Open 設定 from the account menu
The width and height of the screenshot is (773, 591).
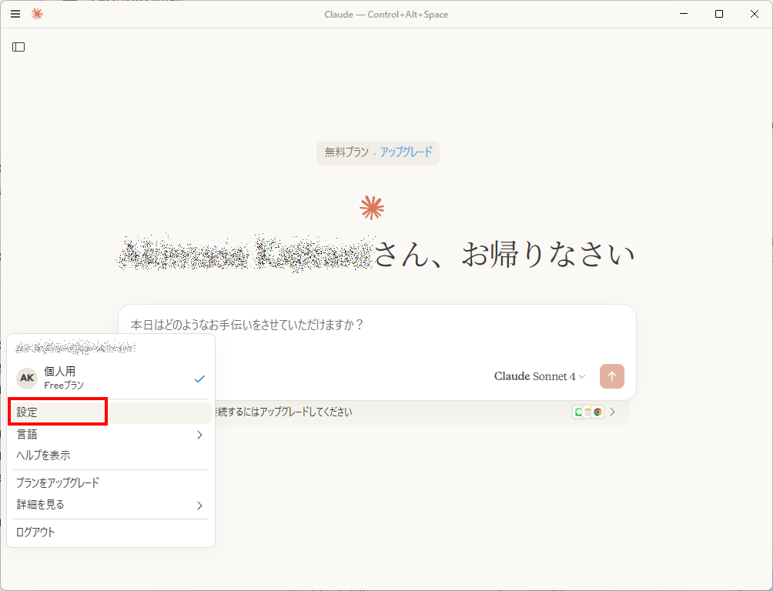(x=111, y=412)
